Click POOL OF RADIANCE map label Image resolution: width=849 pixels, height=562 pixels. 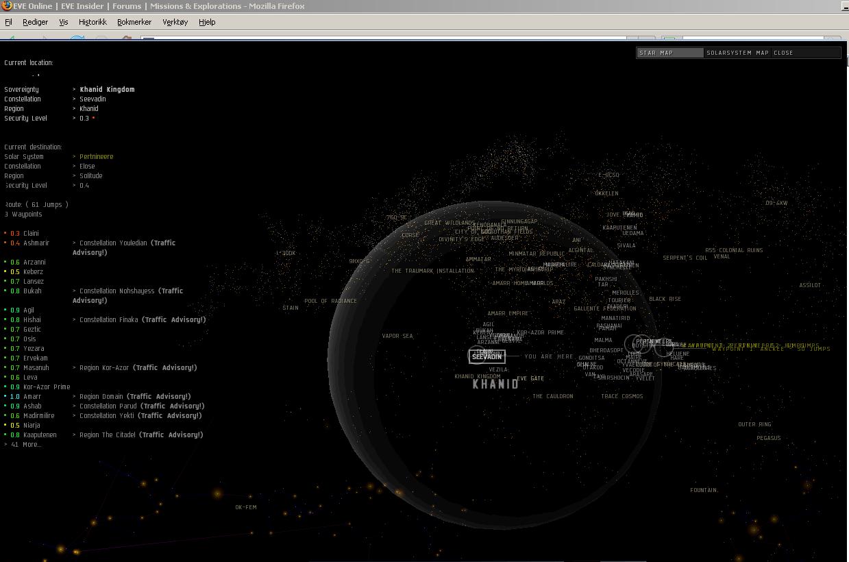point(330,301)
